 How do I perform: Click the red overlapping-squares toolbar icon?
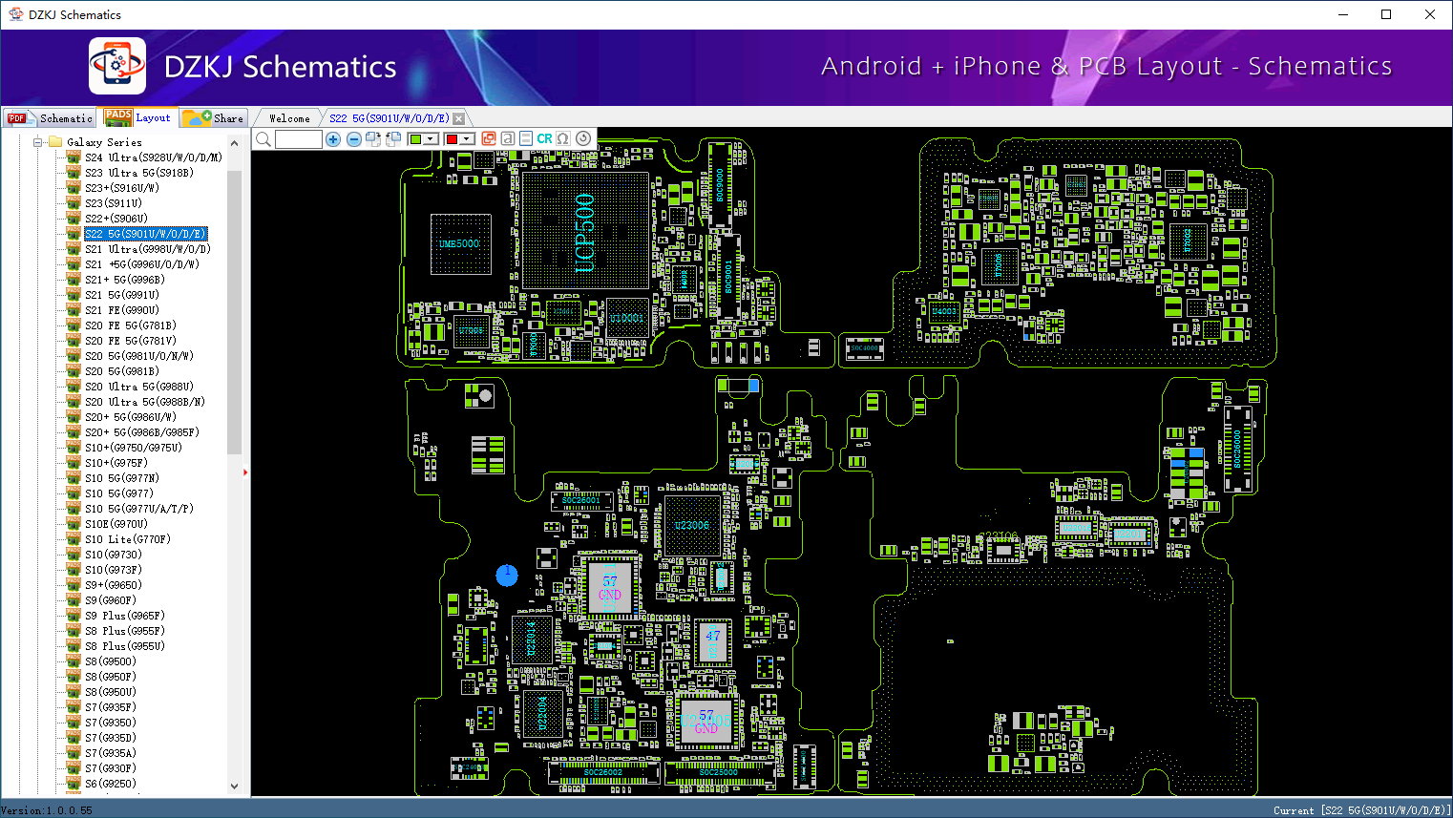489,138
